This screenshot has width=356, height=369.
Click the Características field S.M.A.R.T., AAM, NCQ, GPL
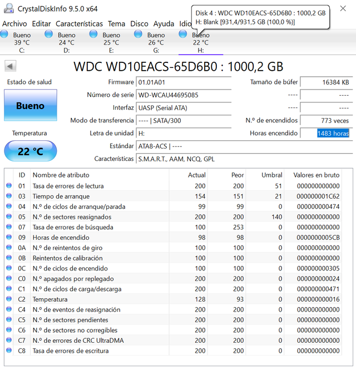(244, 159)
